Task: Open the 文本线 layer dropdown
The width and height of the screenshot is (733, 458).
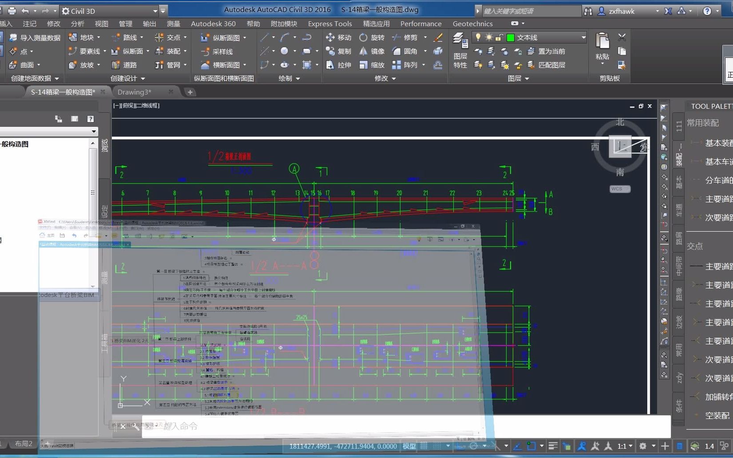Action: coord(583,37)
